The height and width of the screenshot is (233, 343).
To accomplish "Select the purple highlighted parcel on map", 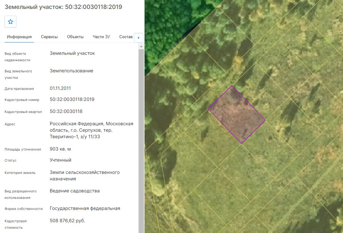I will tap(237, 114).
